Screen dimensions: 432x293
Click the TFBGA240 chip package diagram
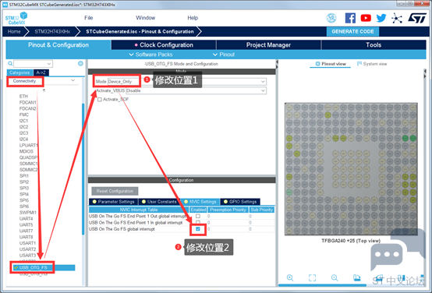point(351,169)
